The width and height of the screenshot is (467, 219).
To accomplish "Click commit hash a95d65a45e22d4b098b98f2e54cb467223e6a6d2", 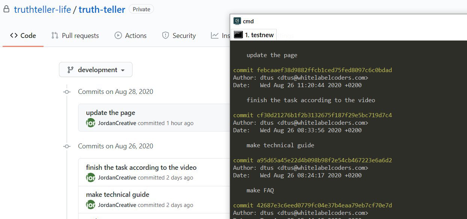I will tap(324, 160).
